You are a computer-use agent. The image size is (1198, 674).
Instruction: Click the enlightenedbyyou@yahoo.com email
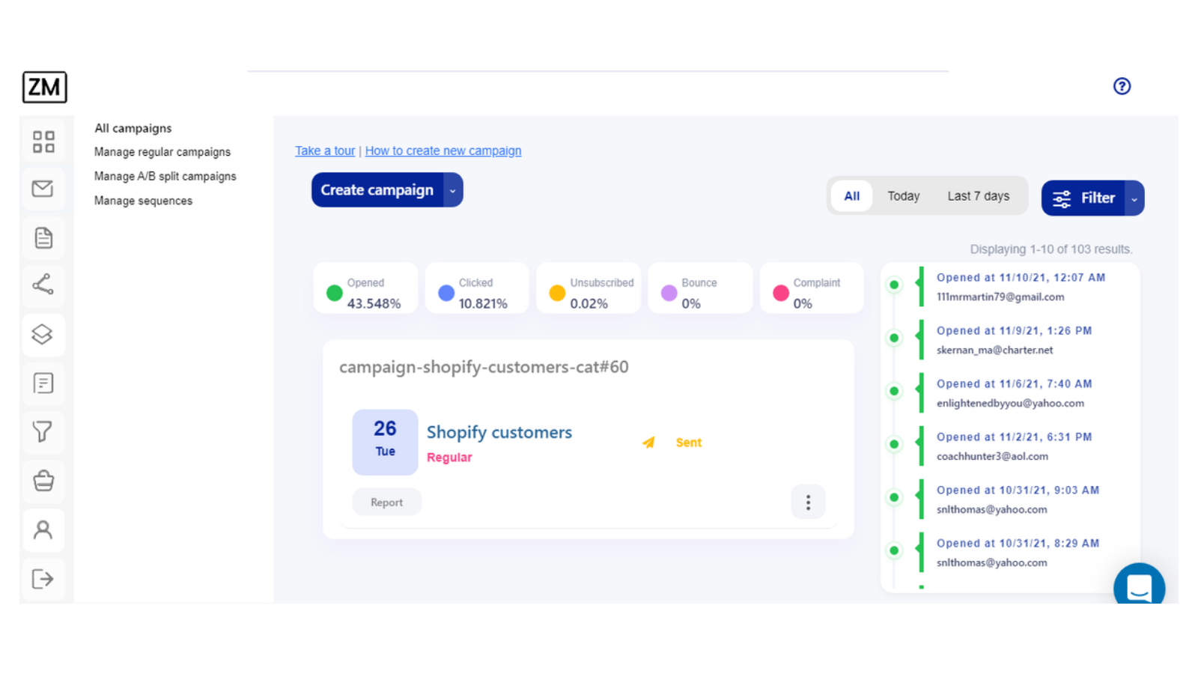(1010, 403)
